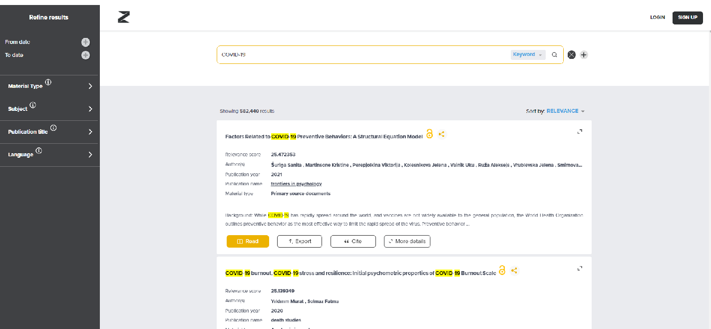Add a From date filter

(85, 42)
